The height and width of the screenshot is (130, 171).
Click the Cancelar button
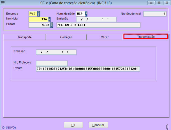pyautogui.click(x=98, y=125)
